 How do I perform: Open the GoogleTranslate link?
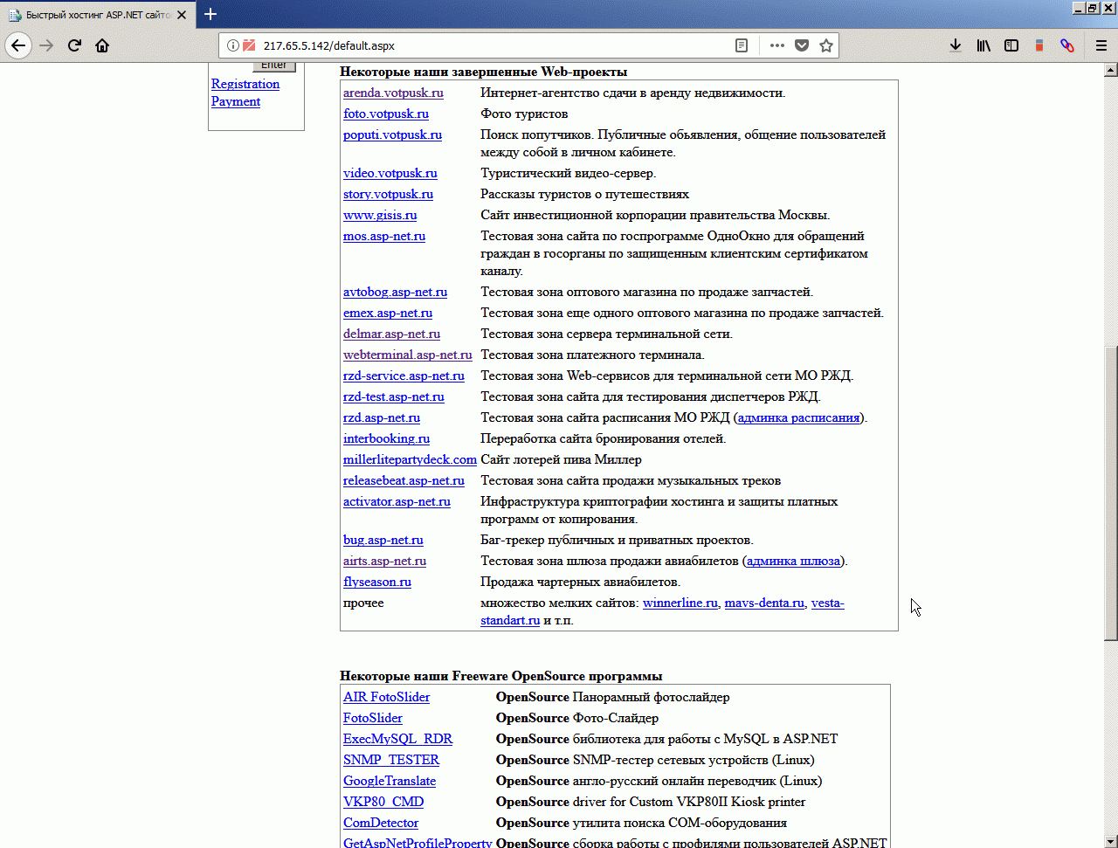[390, 781]
